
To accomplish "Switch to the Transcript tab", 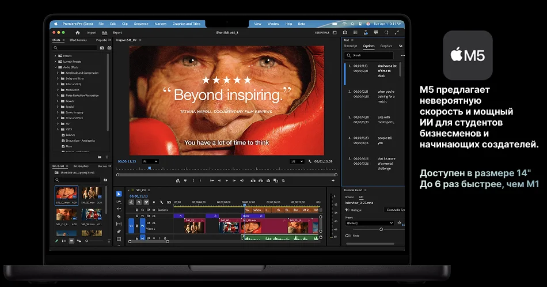I will [x=350, y=46].
